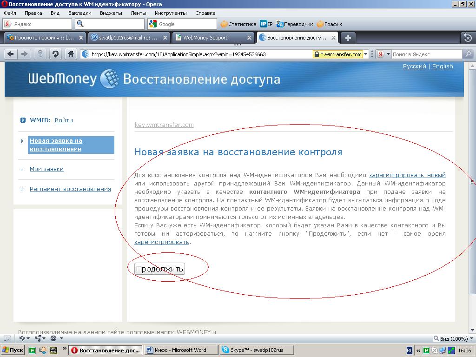Follow the 'зарегистрировать новый' link
This screenshot has width=476, height=357.
407,175
